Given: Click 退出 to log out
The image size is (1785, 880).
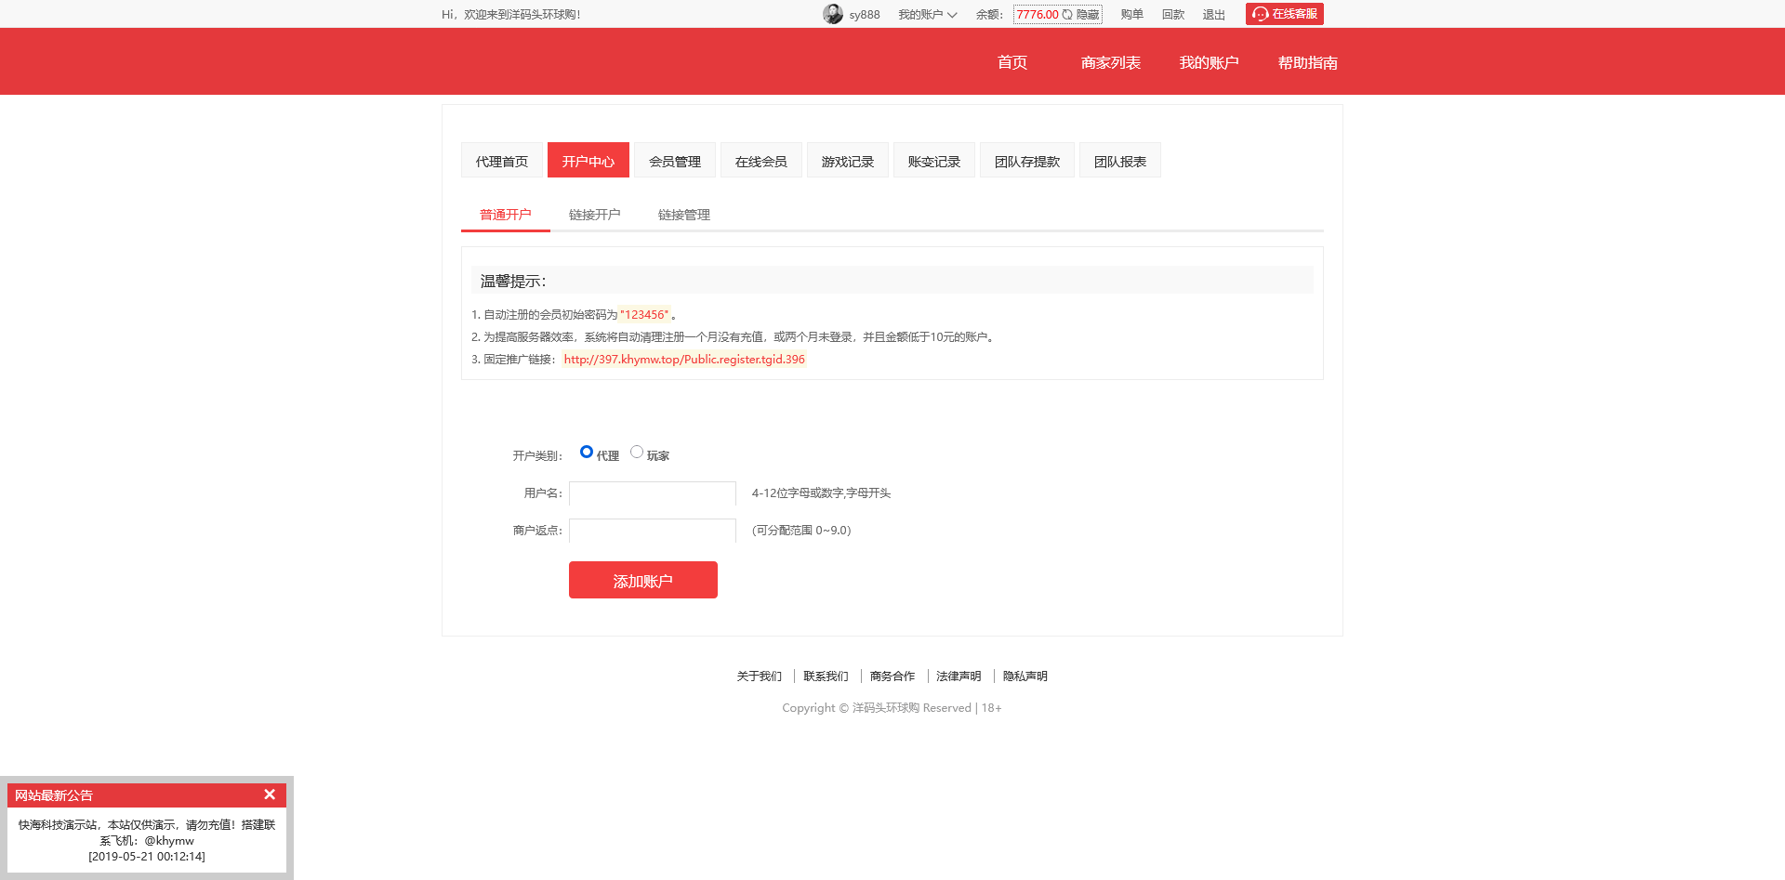Looking at the screenshot, I should (x=1213, y=14).
